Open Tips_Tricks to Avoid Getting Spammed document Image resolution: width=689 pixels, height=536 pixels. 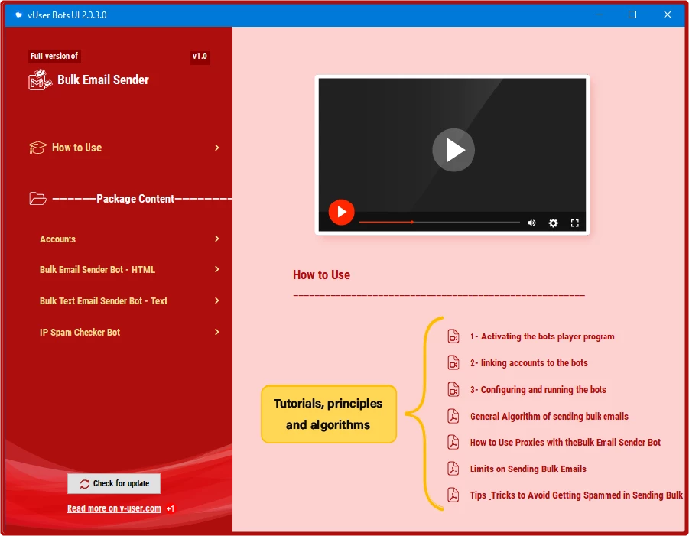pyautogui.click(x=576, y=495)
